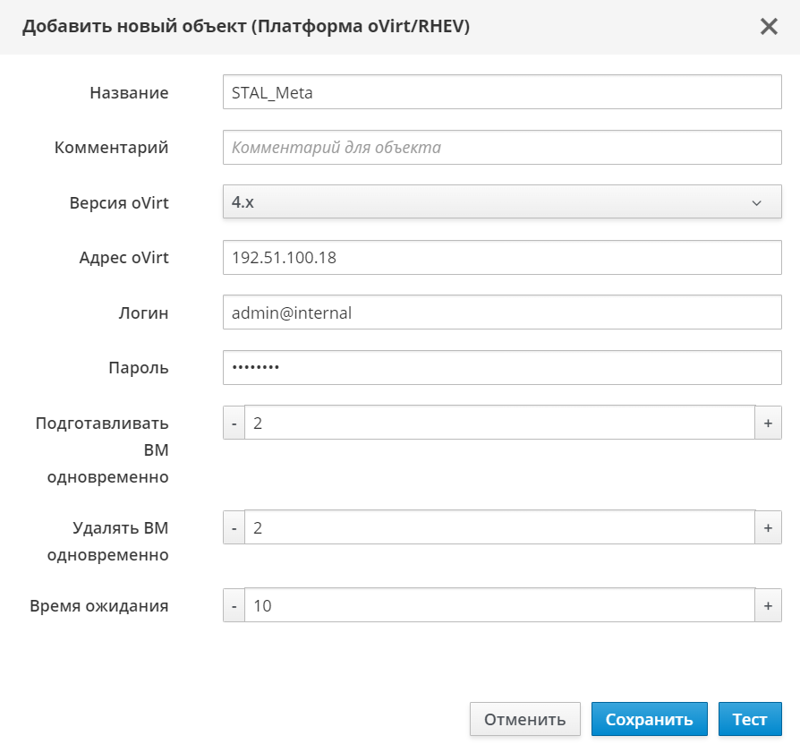
Task: Decrease Подготавливать ВМ одновременно value
Action: click(234, 424)
